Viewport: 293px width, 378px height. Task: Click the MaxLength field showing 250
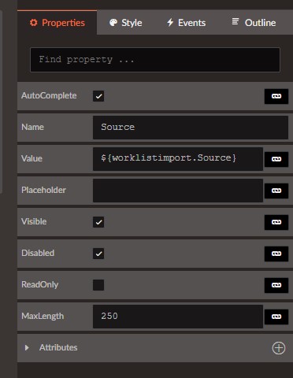(178, 317)
